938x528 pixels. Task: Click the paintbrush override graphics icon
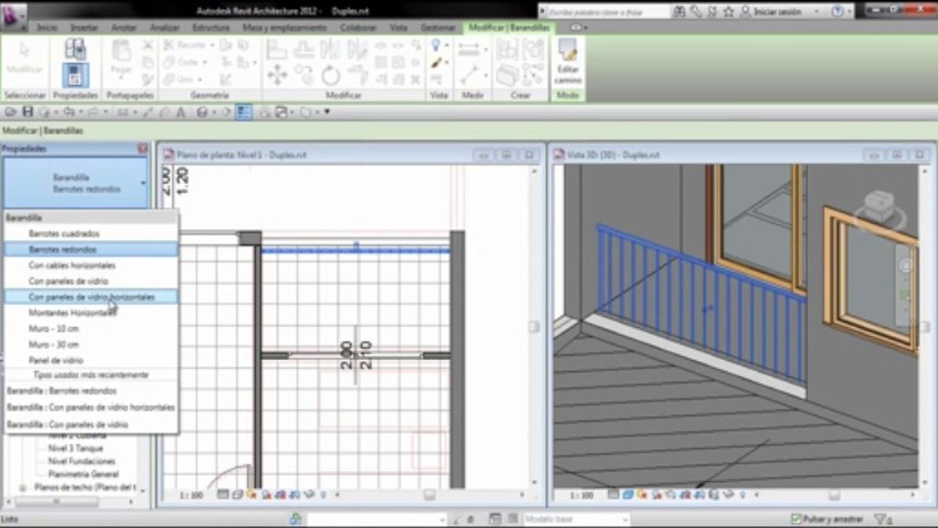[436, 63]
